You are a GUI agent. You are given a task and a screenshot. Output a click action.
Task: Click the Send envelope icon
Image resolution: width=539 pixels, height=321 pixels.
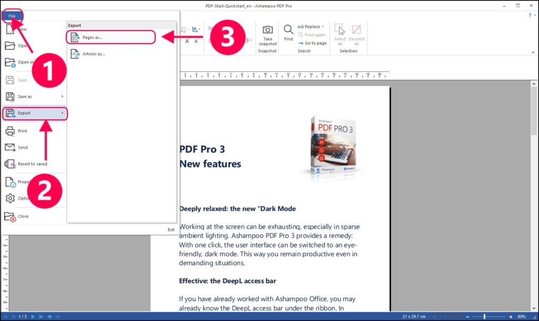tap(11, 147)
